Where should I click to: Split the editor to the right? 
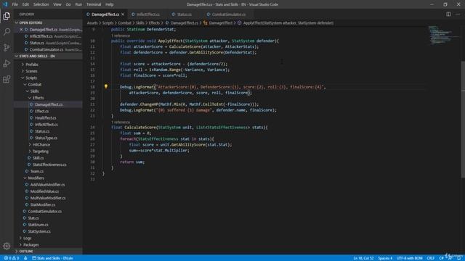pyautogui.click(x=448, y=14)
